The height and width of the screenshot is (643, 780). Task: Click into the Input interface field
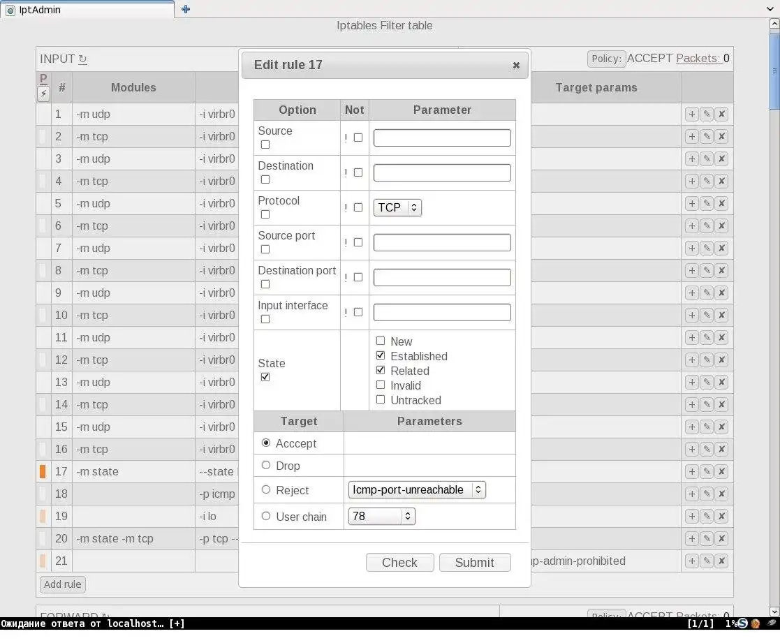click(x=442, y=312)
